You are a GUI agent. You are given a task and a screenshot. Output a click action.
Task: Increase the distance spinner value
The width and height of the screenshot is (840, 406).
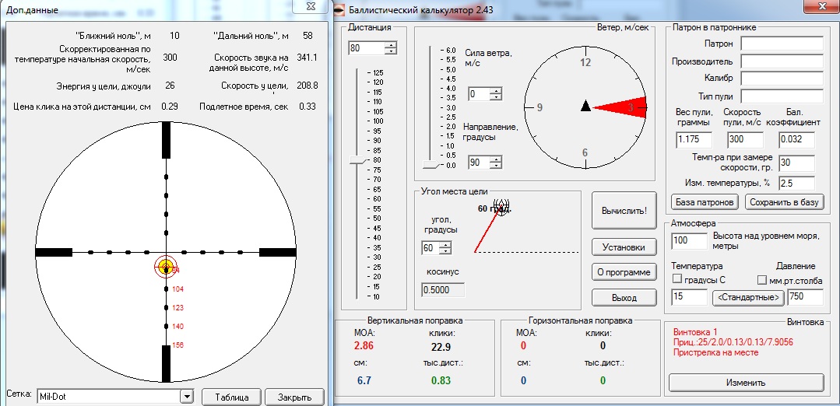390,44
